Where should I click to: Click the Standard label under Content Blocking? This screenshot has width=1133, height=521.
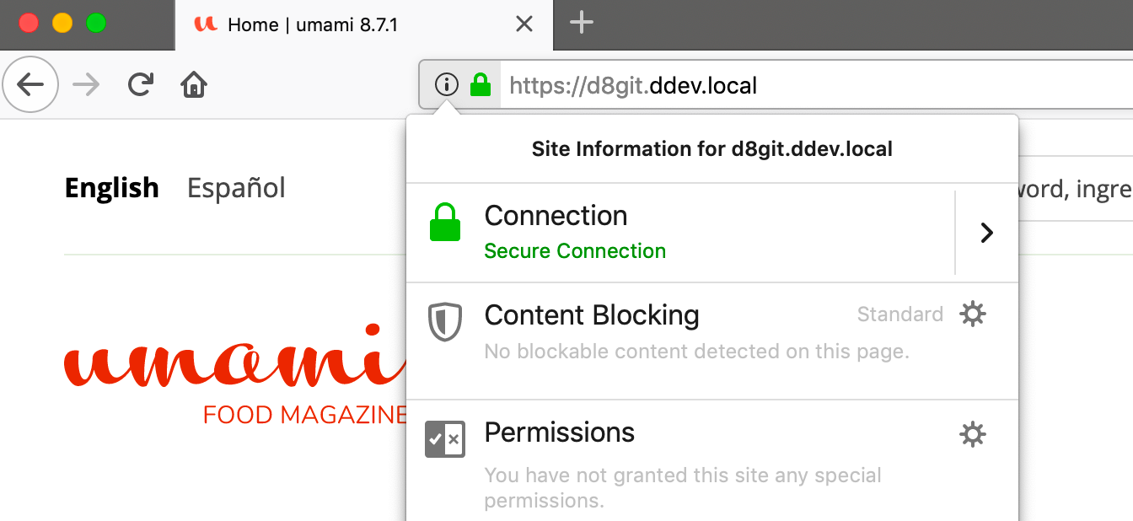(899, 314)
